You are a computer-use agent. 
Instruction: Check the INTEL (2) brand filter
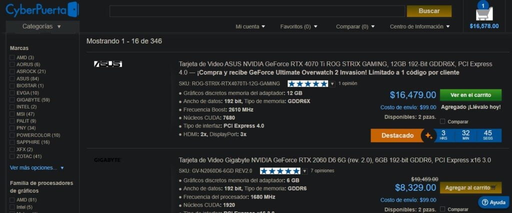tap(12, 107)
